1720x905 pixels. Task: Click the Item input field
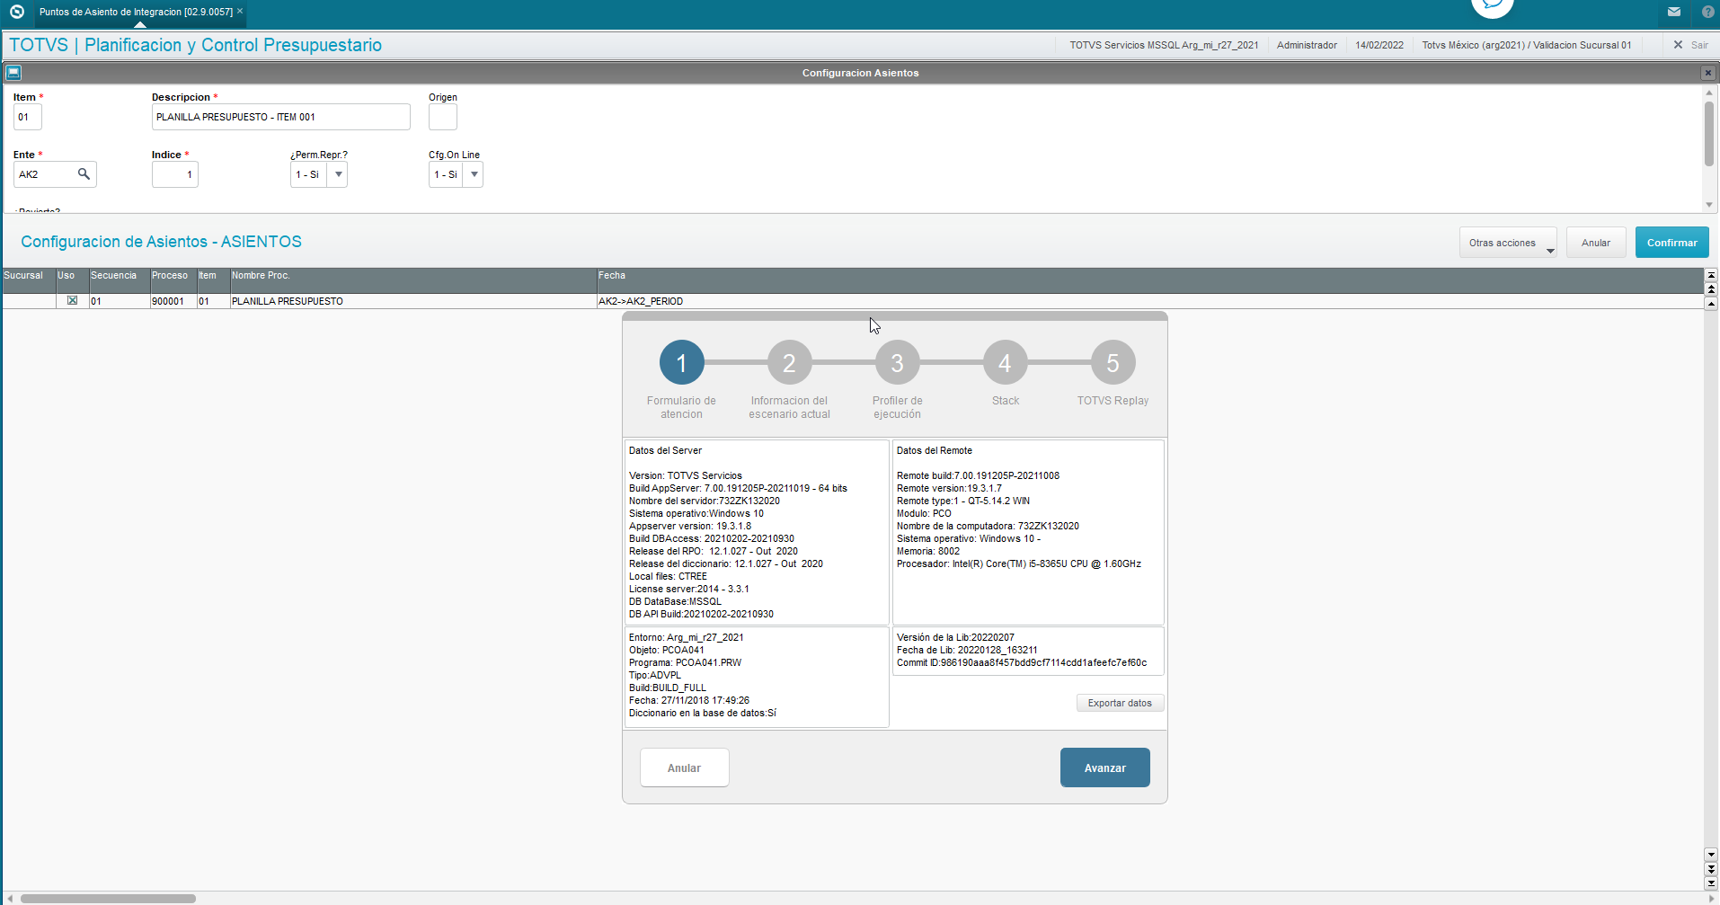[27, 117]
